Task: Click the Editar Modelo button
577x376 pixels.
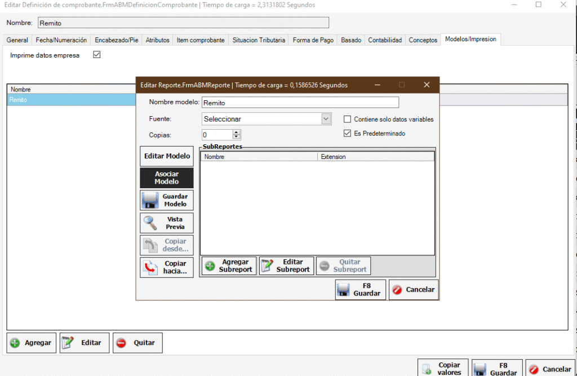Action: pyautogui.click(x=167, y=156)
